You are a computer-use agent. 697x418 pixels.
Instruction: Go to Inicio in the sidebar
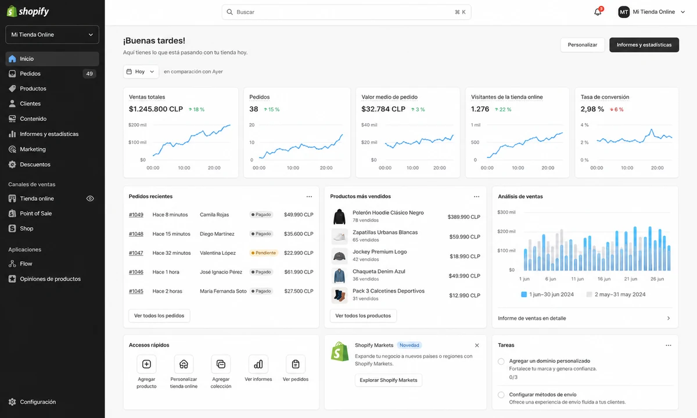tap(52, 59)
